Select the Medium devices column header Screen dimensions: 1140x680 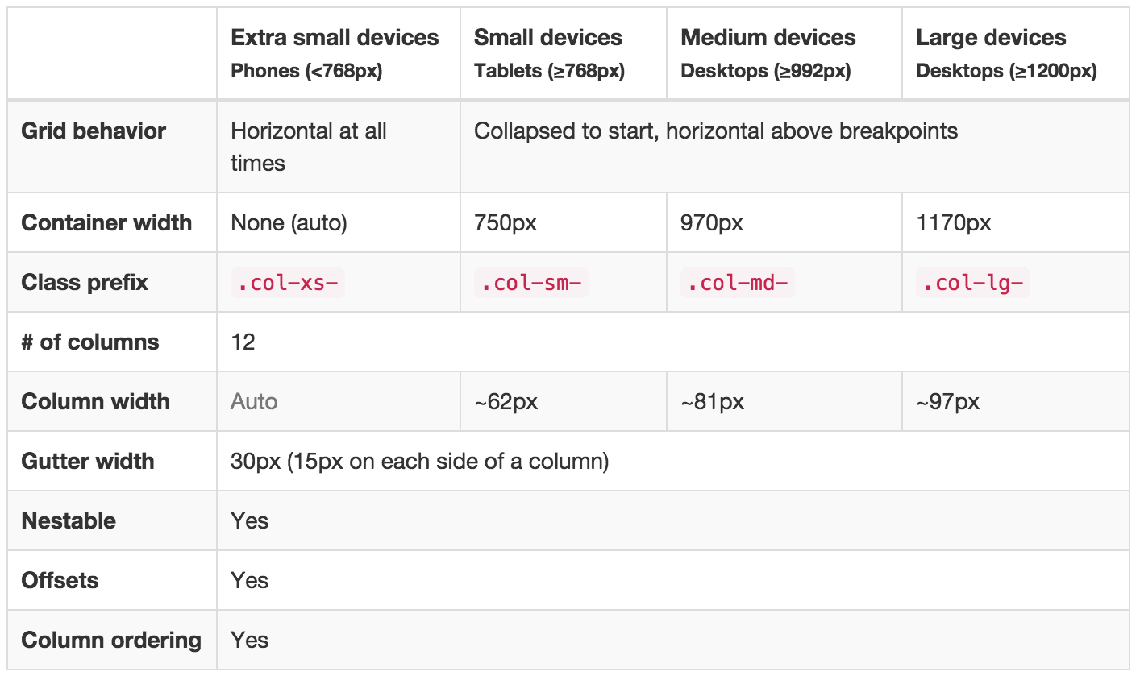coord(768,38)
